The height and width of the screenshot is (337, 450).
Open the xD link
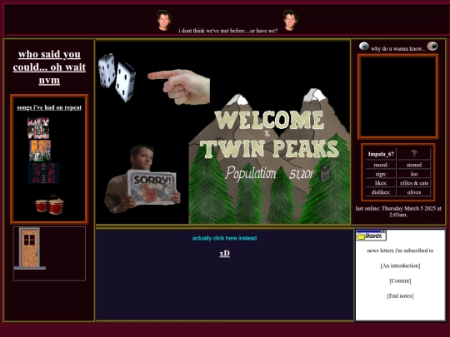224,253
